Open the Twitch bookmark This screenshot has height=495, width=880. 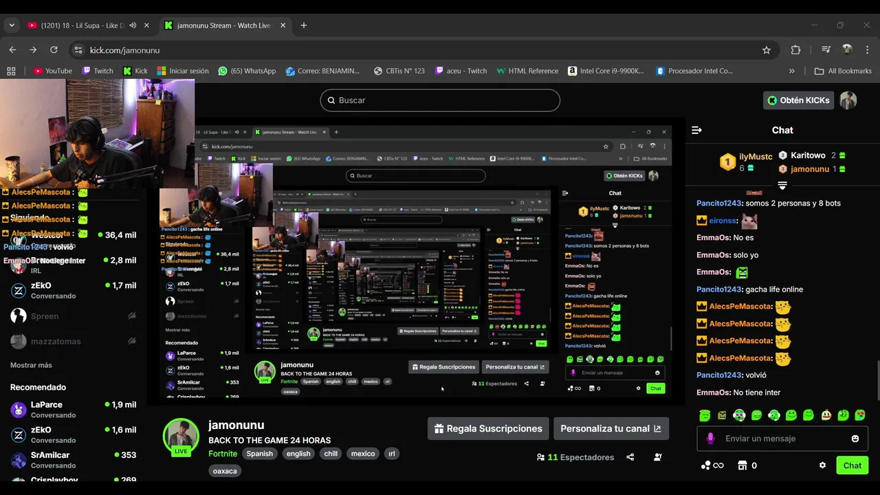(x=98, y=71)
